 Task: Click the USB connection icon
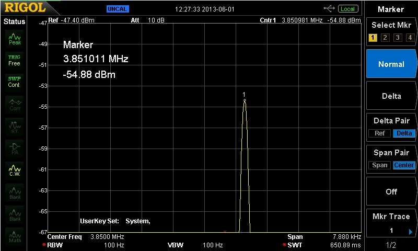click(x=329, y=9)
